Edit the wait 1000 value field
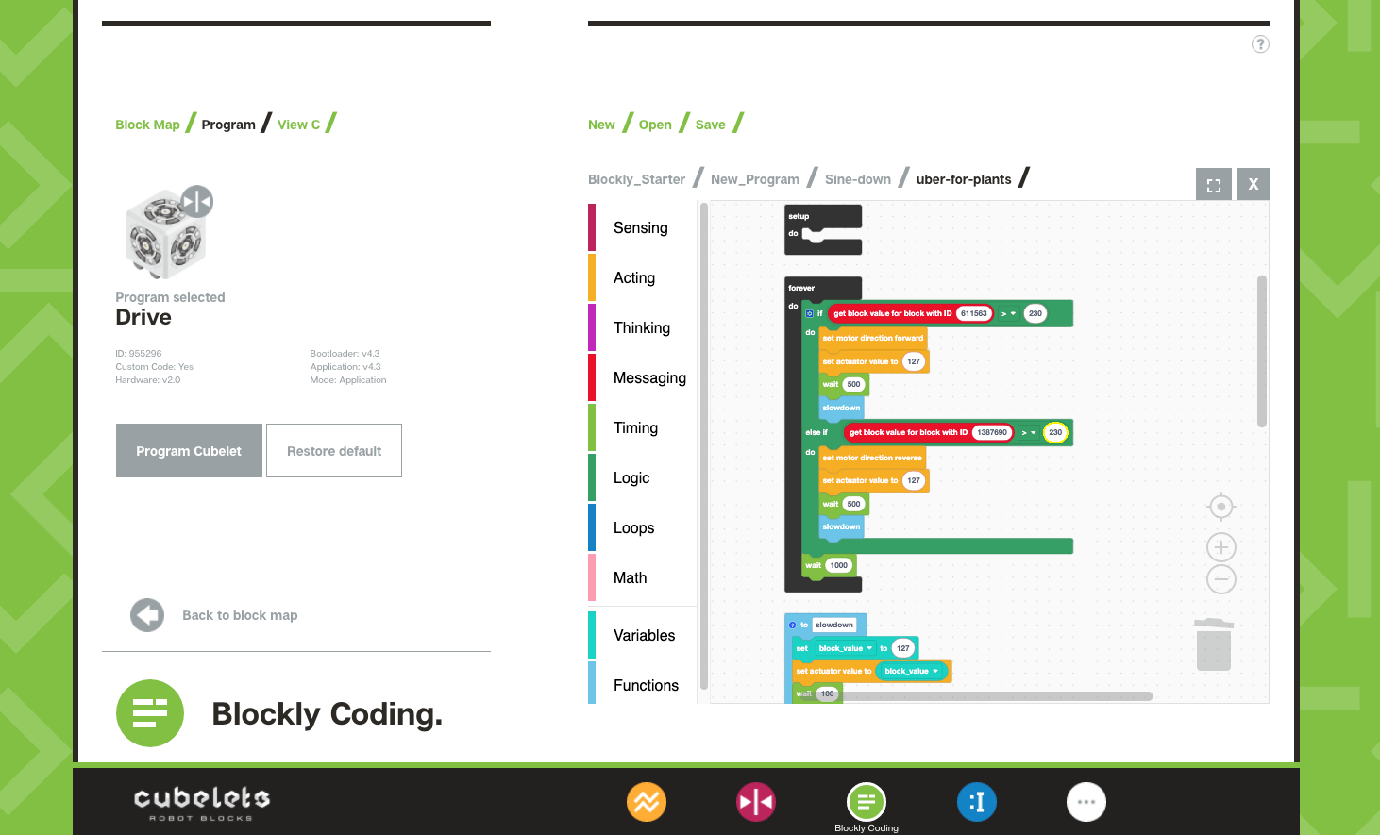 [839, 565]
